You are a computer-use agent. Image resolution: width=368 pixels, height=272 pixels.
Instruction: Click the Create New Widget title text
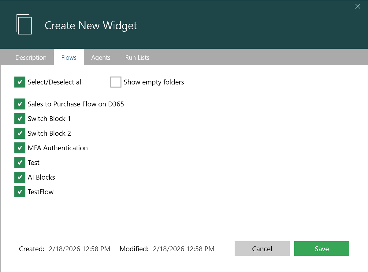[x=91, y=26]
